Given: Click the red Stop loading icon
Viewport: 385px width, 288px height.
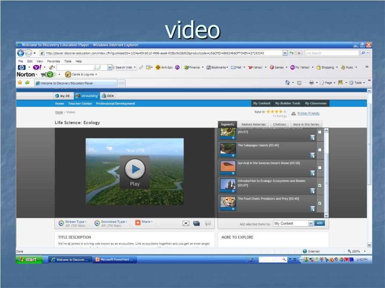Looking at the screenshot, I should (x=299, y=53).
